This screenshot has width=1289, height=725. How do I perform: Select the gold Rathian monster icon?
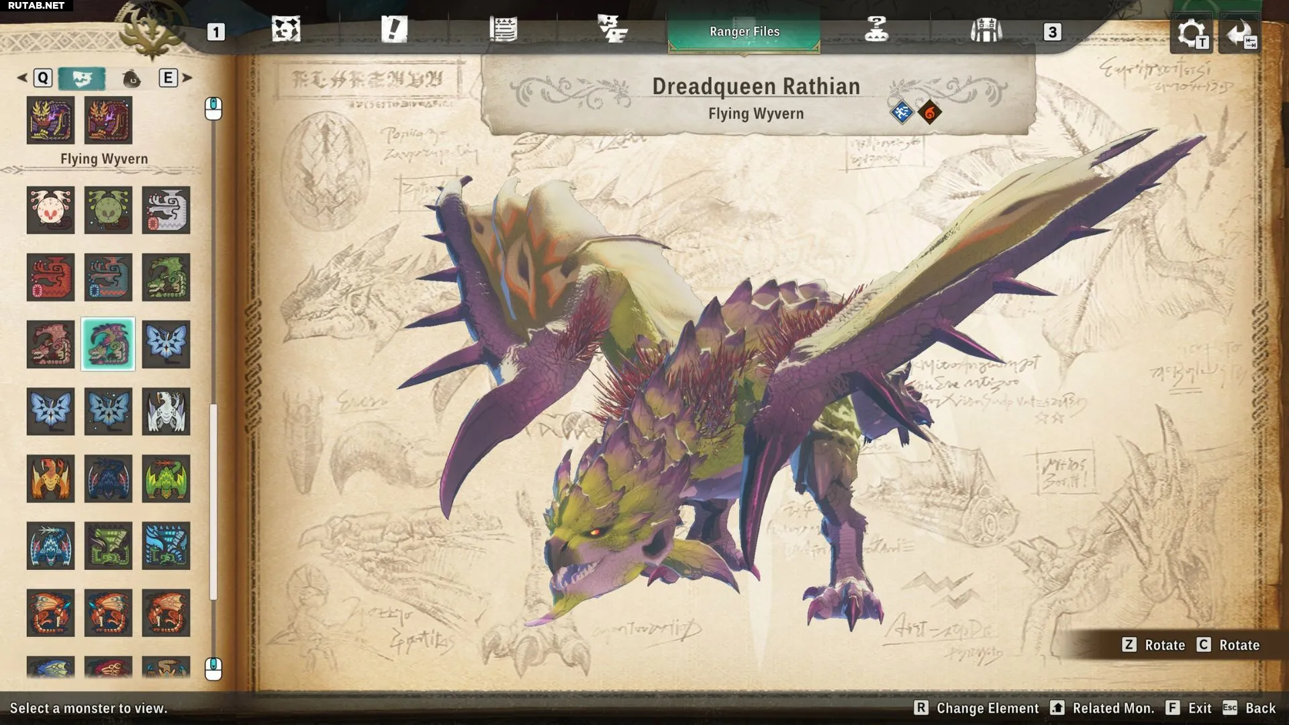click(x=50, y=479)
